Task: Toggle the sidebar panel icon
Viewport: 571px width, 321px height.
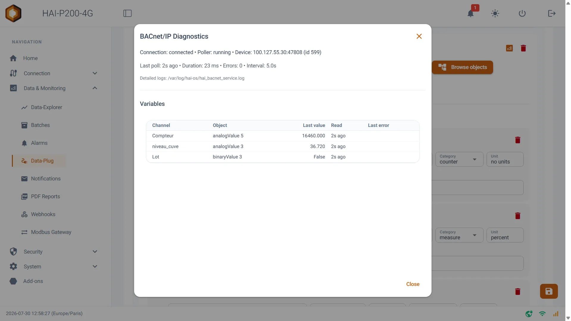Action: pyautogui.click(x=128, y=13)
